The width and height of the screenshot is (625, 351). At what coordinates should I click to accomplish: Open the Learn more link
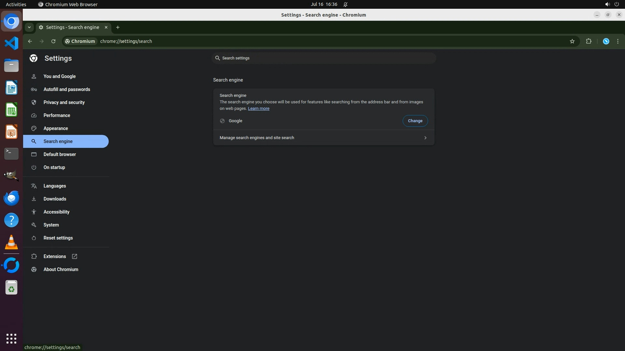(258, 109)
